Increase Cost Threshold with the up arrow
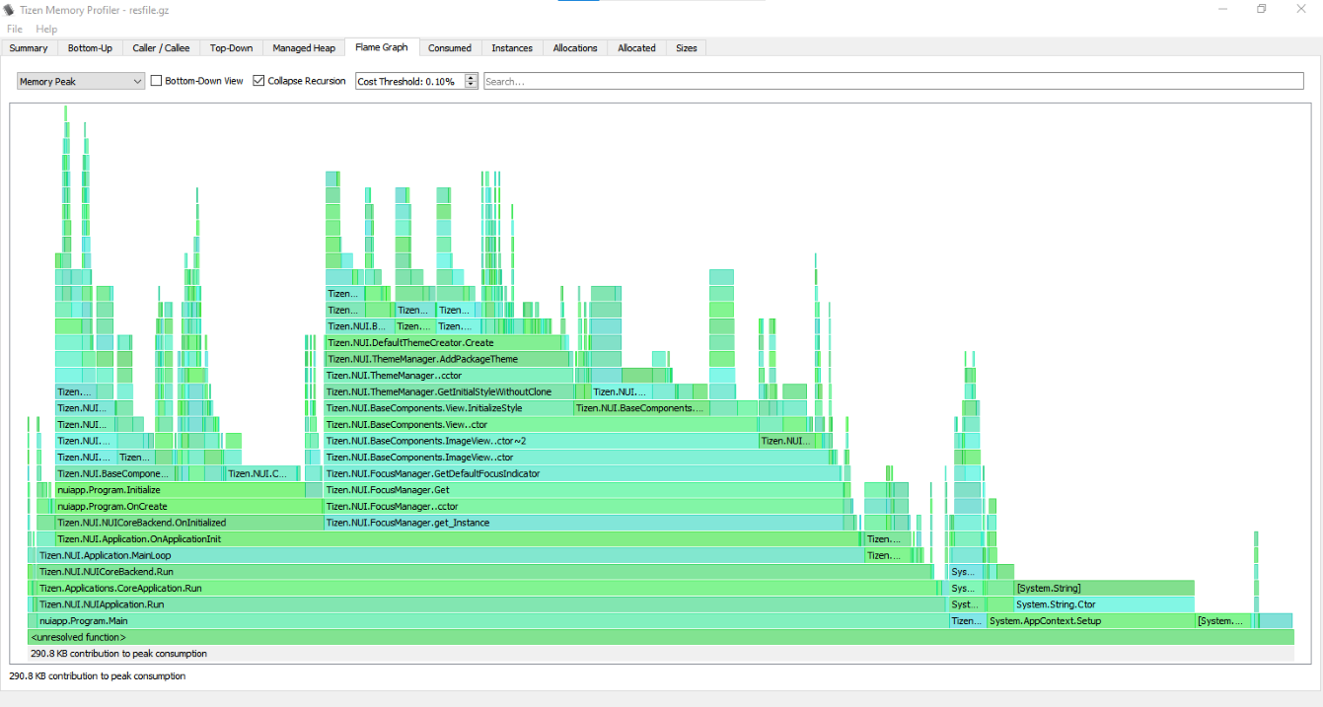 click(471, 77)
